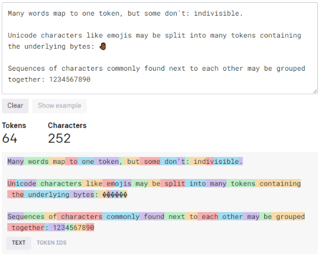The height and width of the screenshot is (257, 320).
Task: Click the token count number 64
Action: (x=10, y=138)
